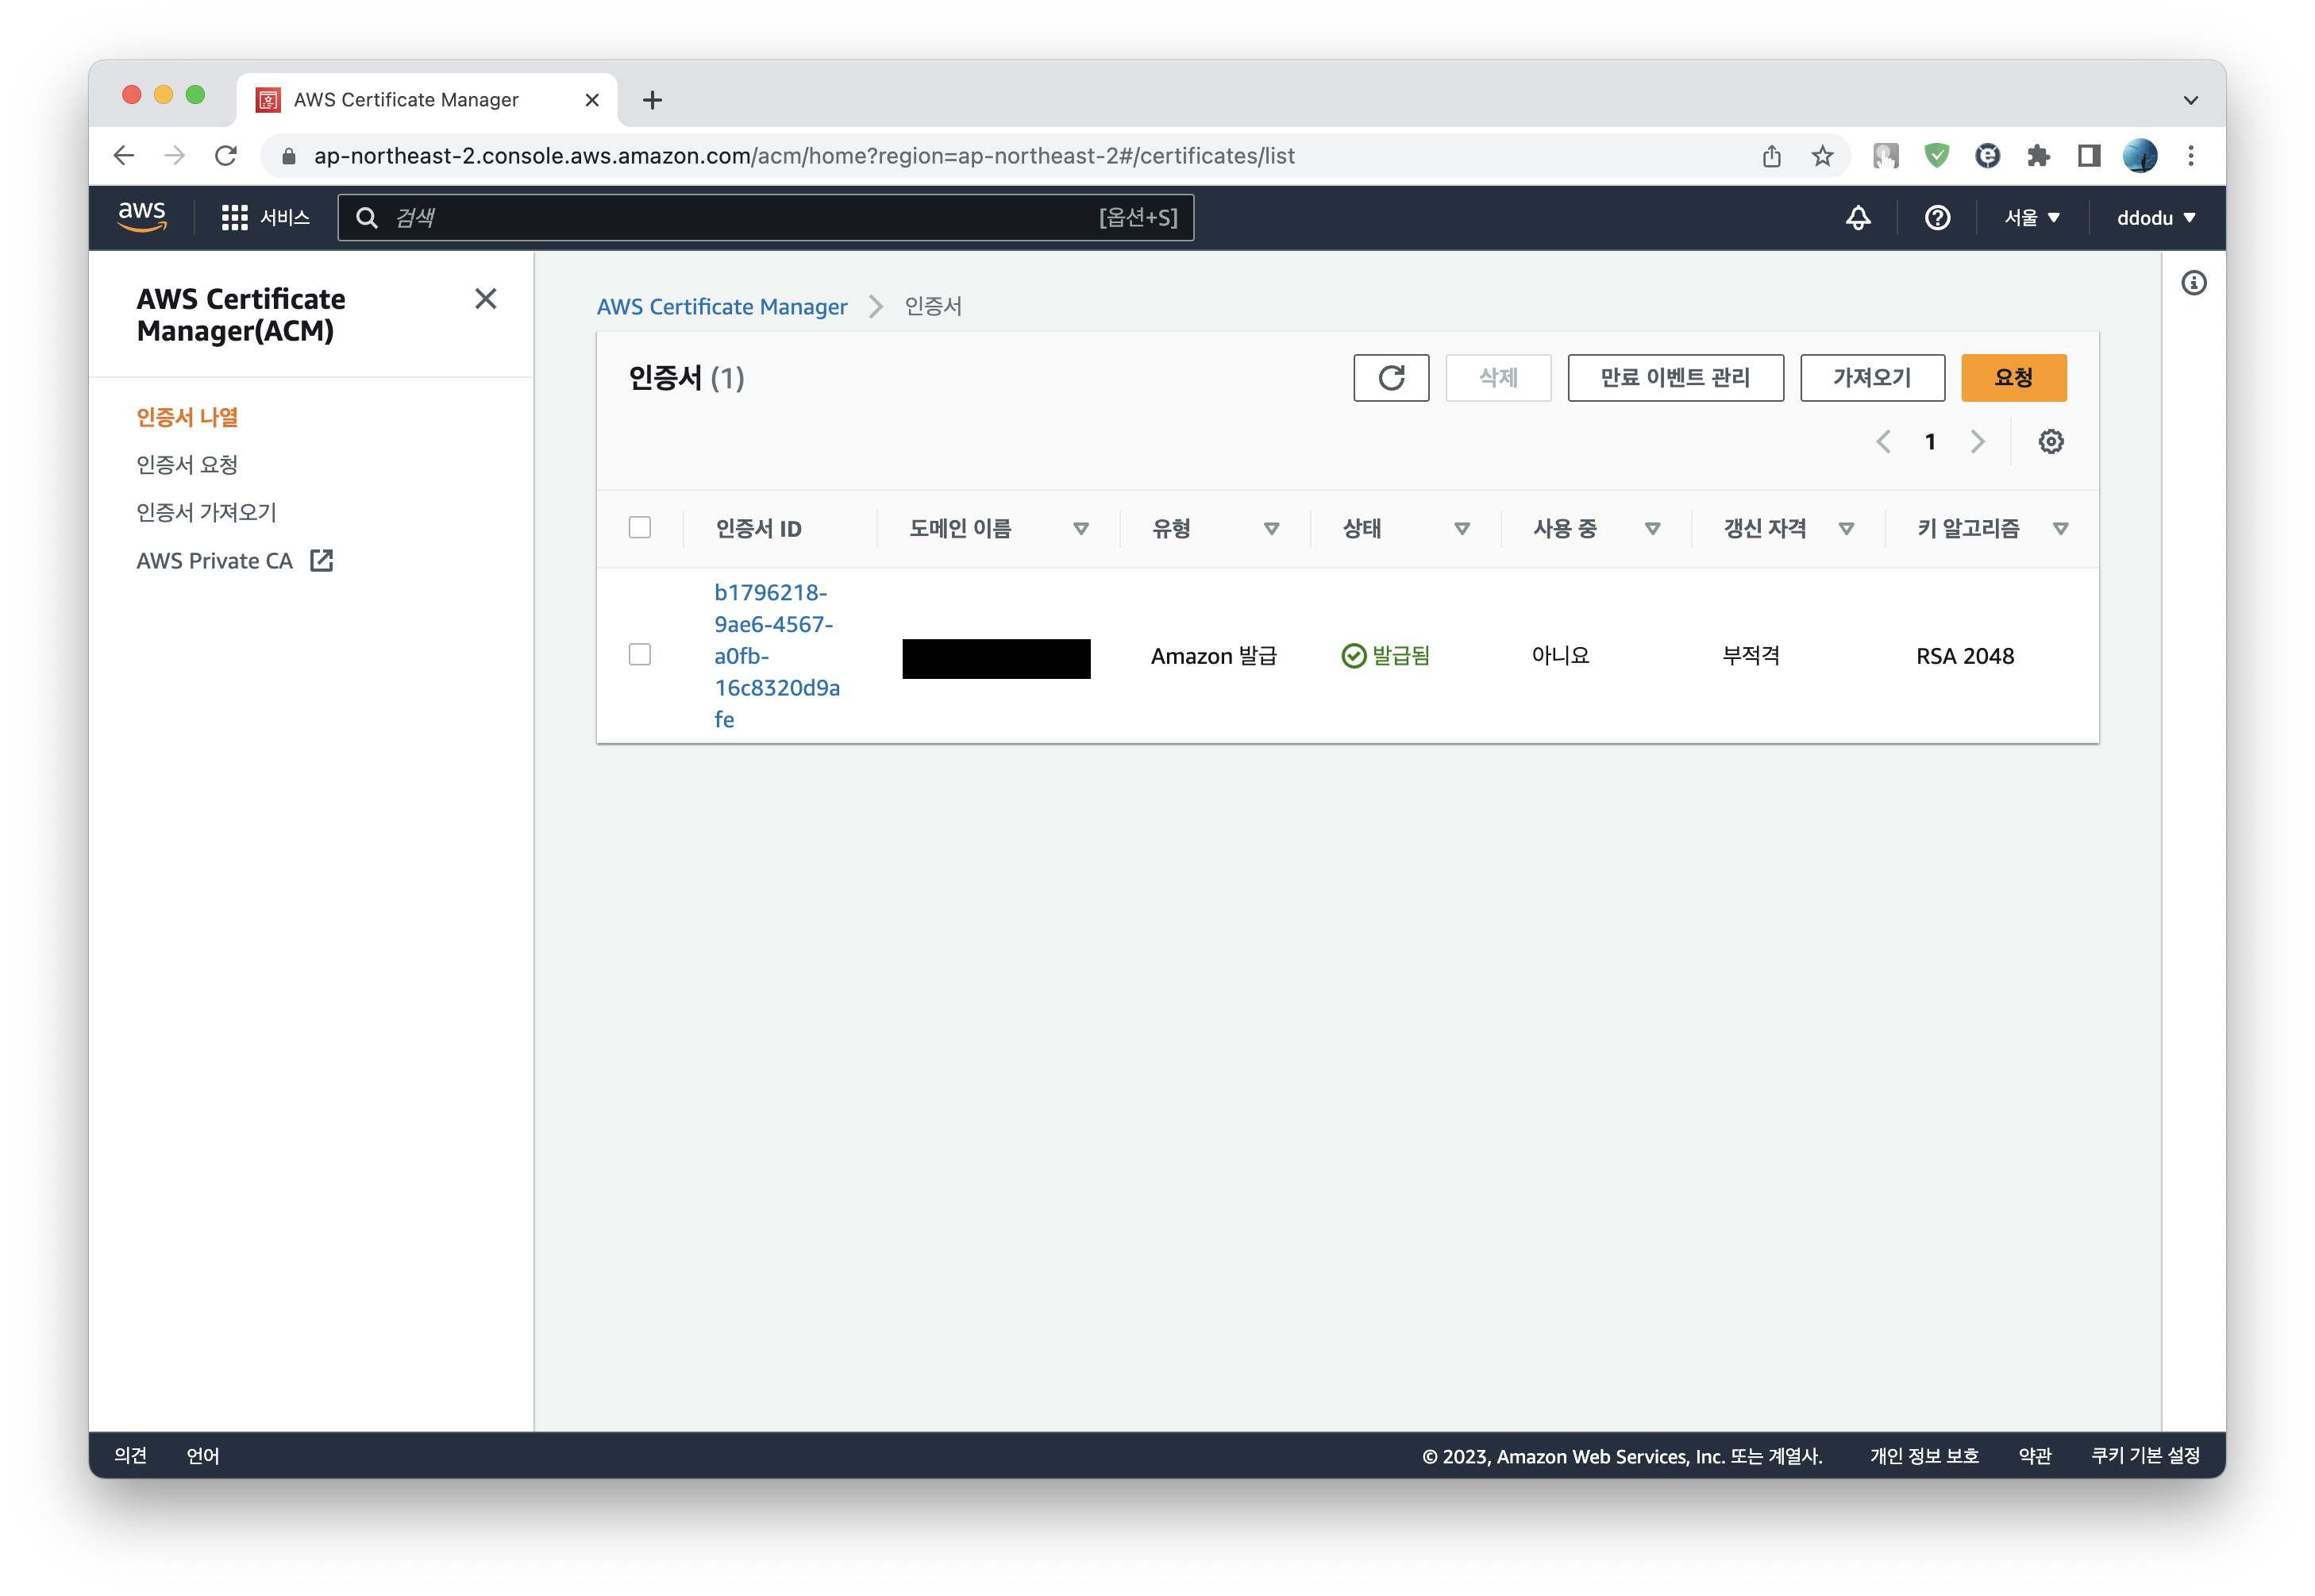
Task: Click the RSA 2048 cell
Action: pos(1964,656)
